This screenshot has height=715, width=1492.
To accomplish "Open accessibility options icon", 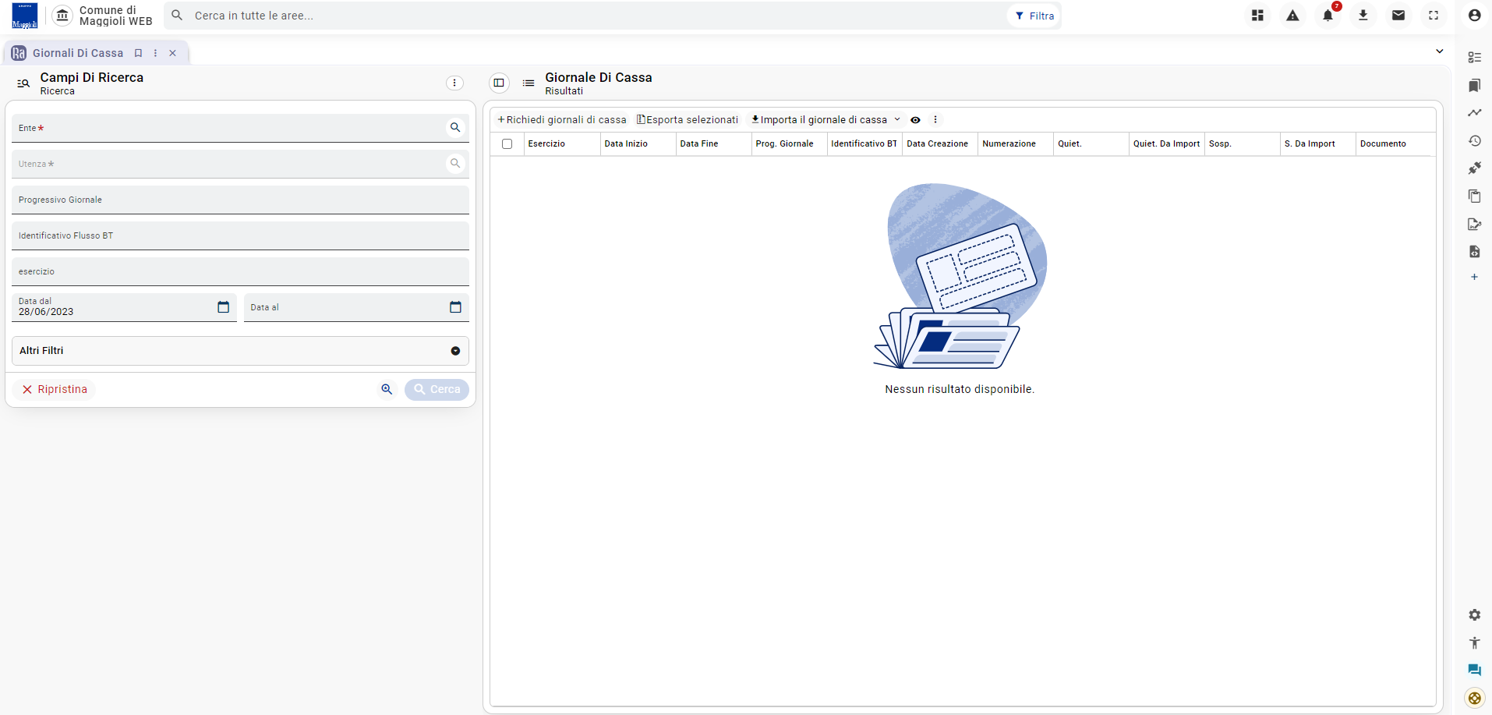I will (x=1474, y=642).
